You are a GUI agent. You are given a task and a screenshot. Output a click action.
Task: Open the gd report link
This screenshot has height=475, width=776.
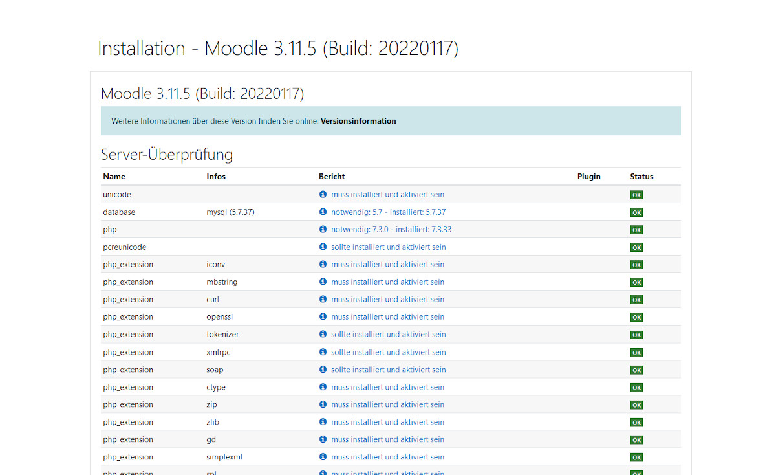(388, 440)
